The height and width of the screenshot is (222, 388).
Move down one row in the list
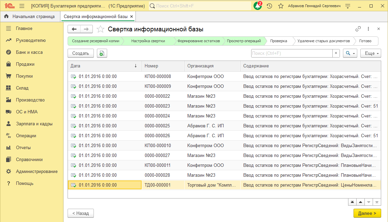[x=369, y=202]
